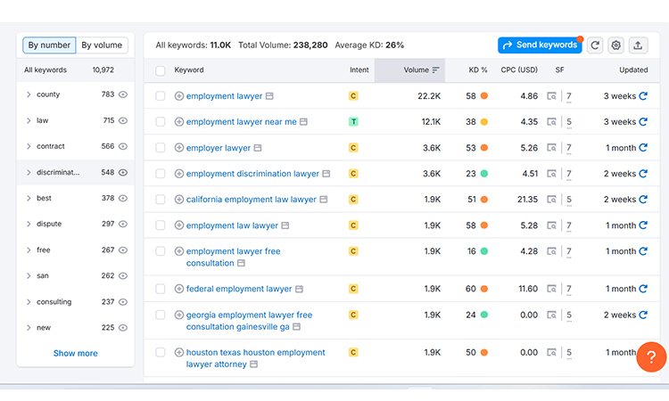Screen dimensions: 669x401
Task: Open SERP features icon next to 'employment lawyer'
Action: coord(269,96)
